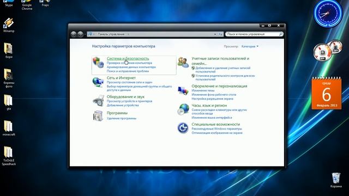Screen dimensions: 349x196
Task: Click the blue clock desktop gadget
Action: (x=328, y=13)
